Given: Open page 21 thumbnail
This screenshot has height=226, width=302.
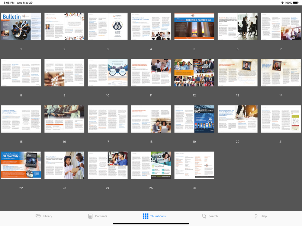Looking at the screenshot, I should [281, 119].
